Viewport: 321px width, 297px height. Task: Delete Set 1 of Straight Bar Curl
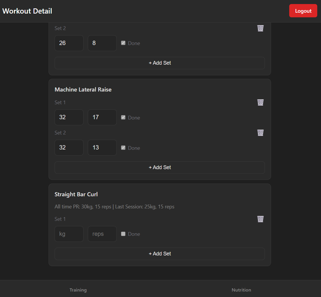[260, 219]
